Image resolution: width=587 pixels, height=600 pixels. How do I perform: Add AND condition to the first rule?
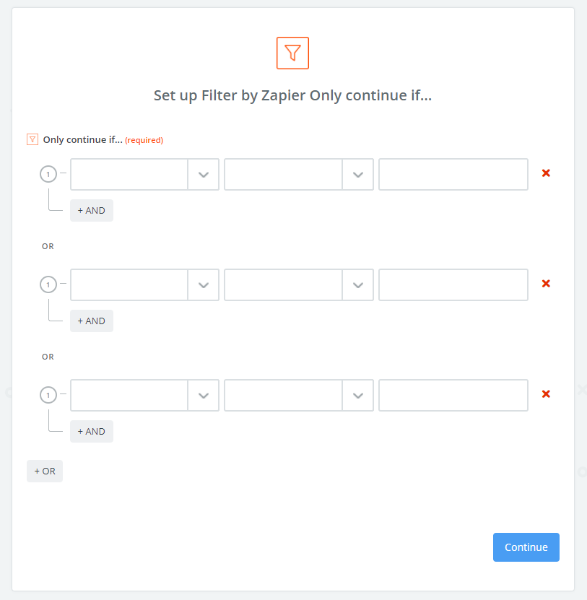click(x=92, y=211)
